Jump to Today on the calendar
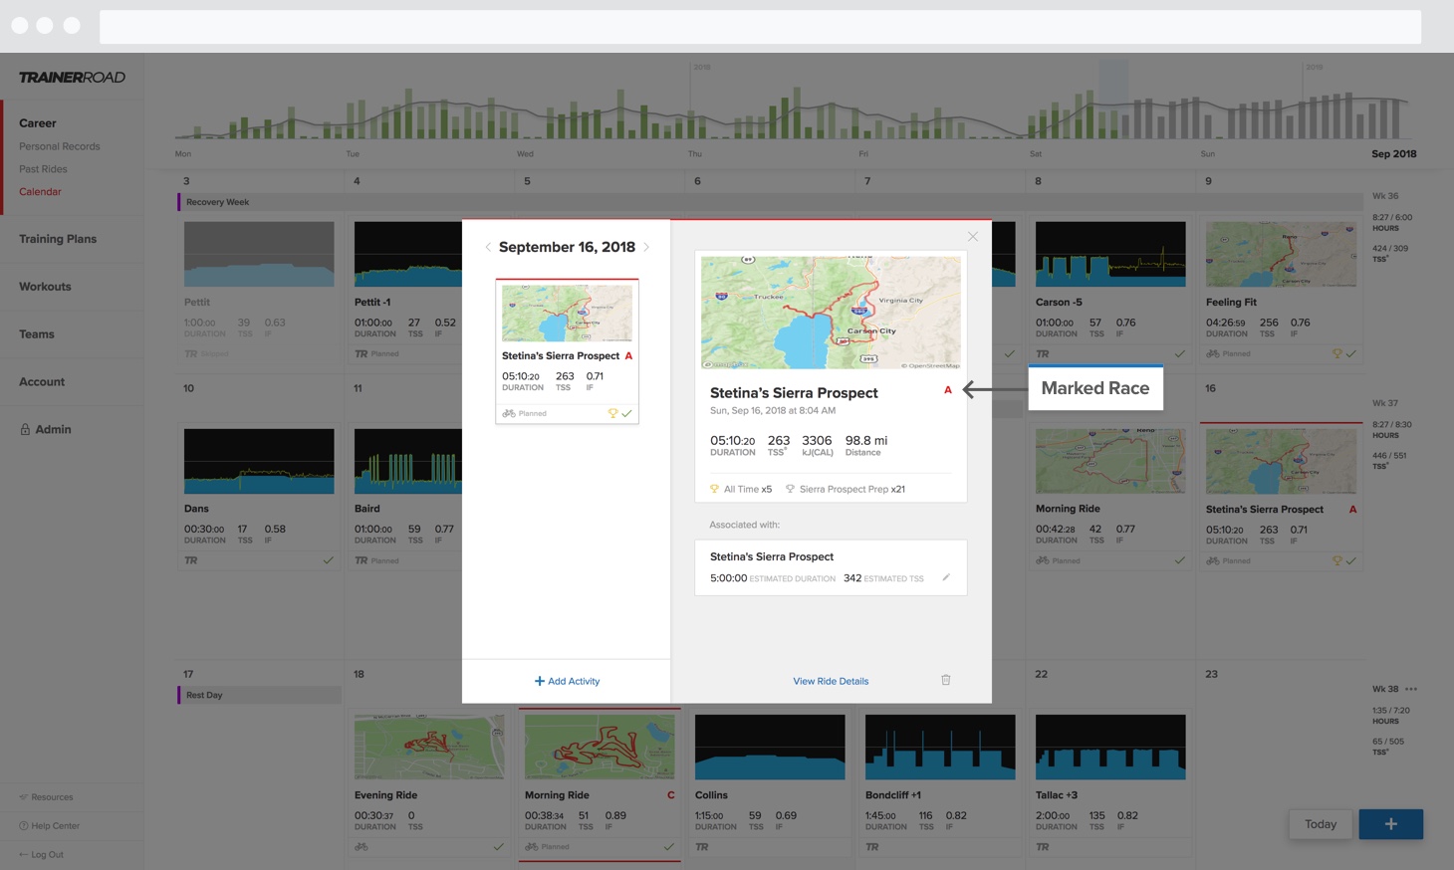The width and height of the screenshot is (1454, 870). pyautogui.click(x=1321, y=824)
